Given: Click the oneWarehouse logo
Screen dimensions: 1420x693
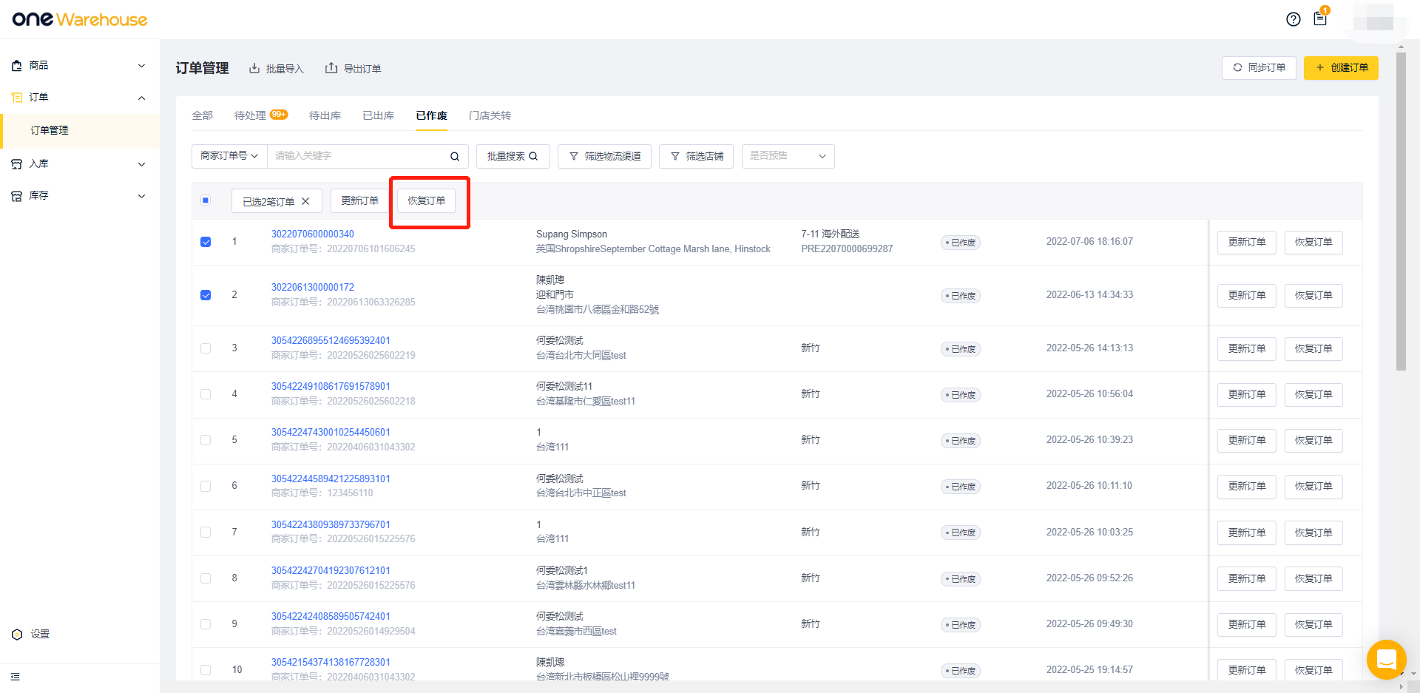Looking at the screenshot, I should click(80, 19).
